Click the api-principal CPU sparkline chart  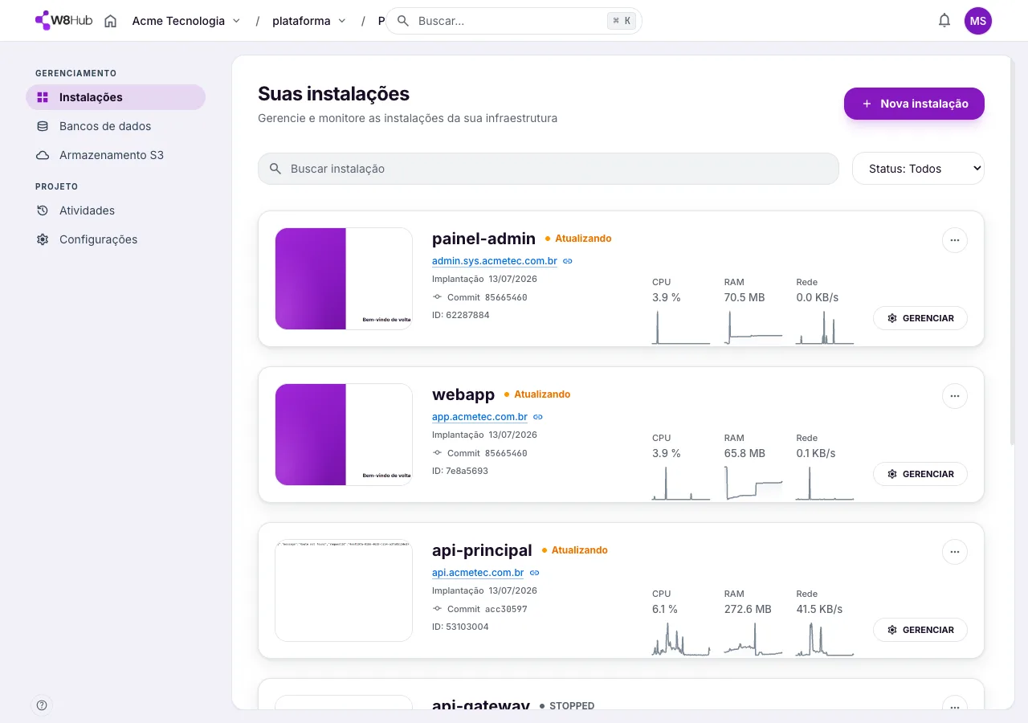(681, 639)
